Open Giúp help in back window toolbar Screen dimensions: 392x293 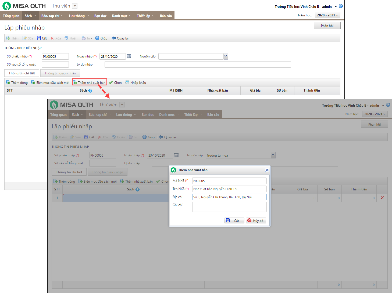[101, 38]
